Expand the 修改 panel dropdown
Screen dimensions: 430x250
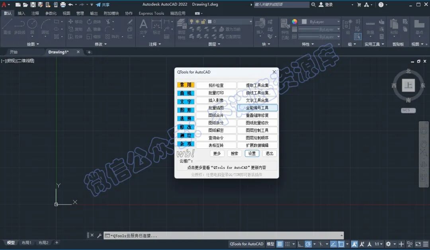click(101, 44)
